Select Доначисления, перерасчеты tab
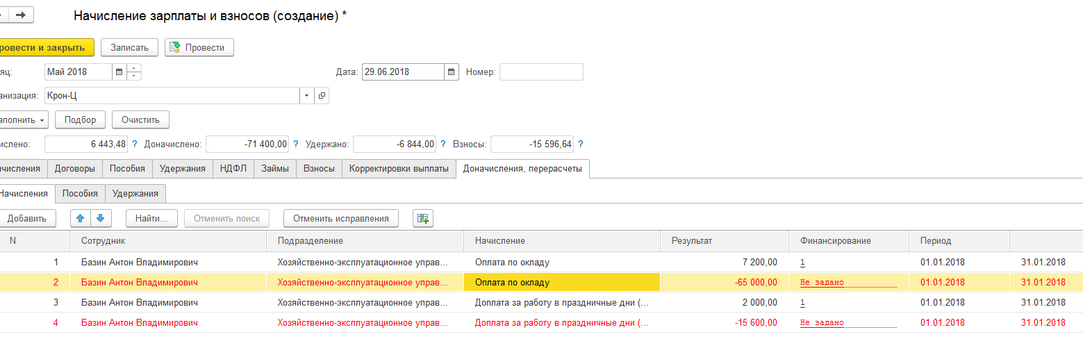Screen dimensions: 1083x348 (x=522, y=169)
